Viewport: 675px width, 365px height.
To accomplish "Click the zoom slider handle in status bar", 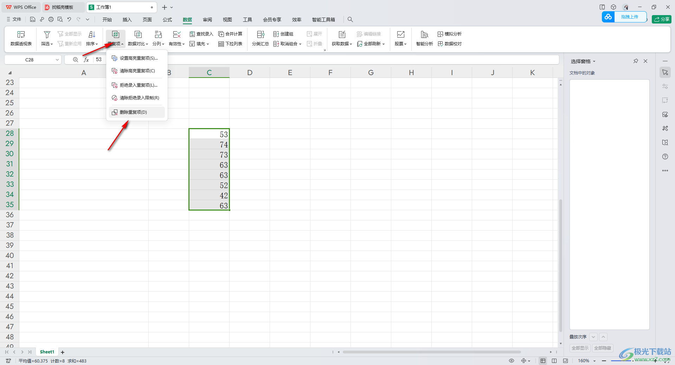I will 633,361.
